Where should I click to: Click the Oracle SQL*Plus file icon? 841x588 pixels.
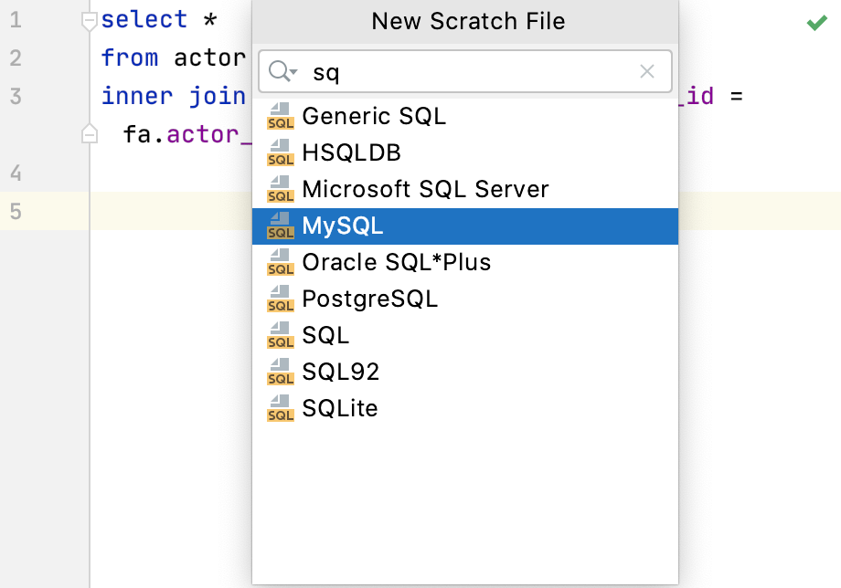(x=280, y=263)
